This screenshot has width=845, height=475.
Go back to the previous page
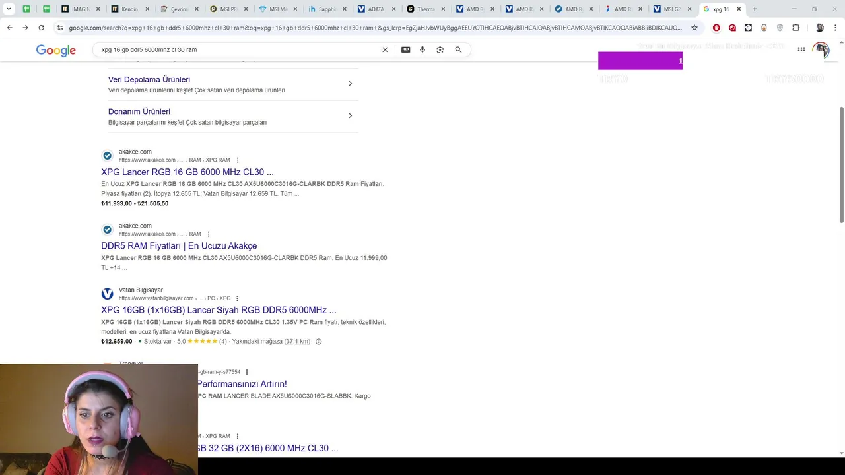click(x=9, y=28)
